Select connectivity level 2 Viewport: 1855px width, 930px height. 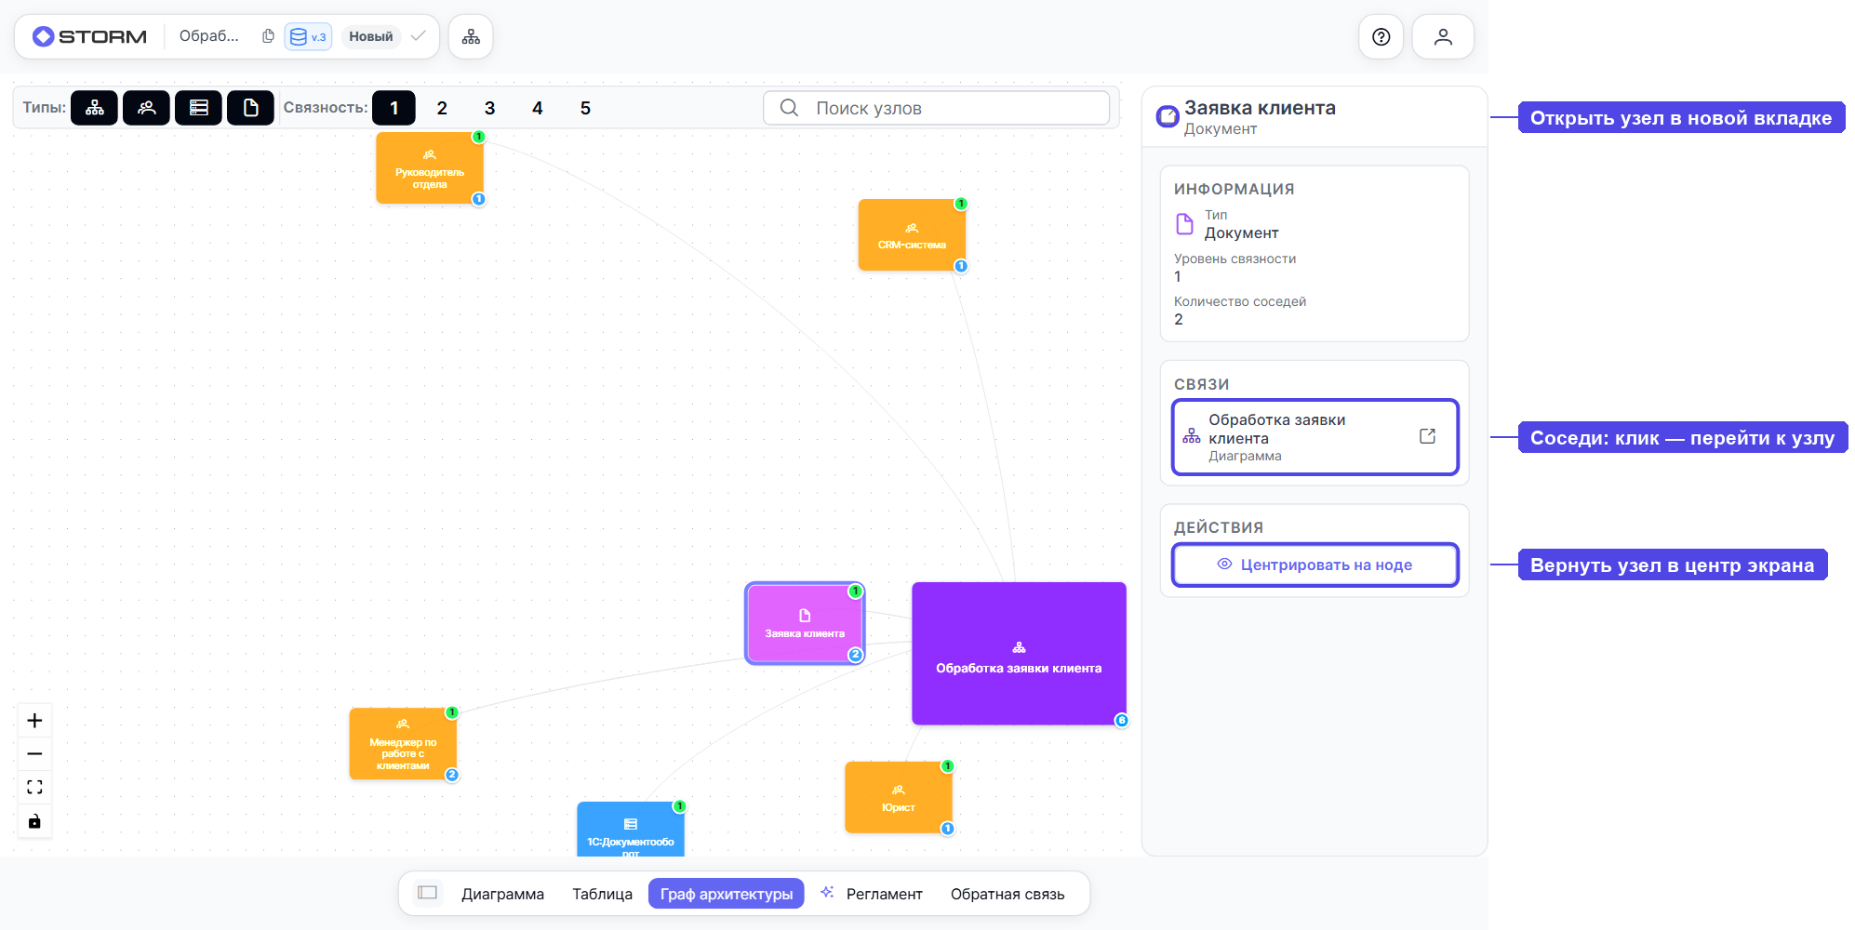click(442, 108)
